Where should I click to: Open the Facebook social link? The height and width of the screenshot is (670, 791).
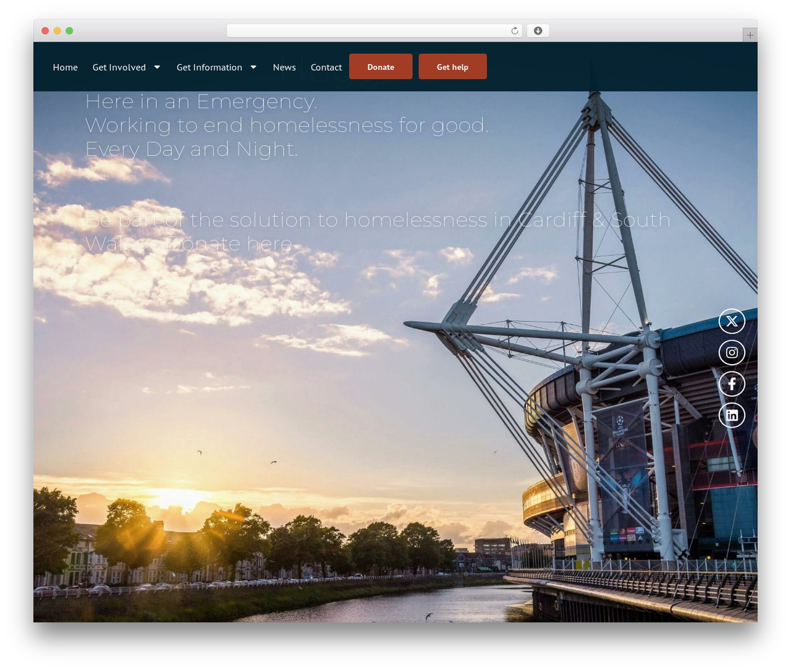pos(732,384)
